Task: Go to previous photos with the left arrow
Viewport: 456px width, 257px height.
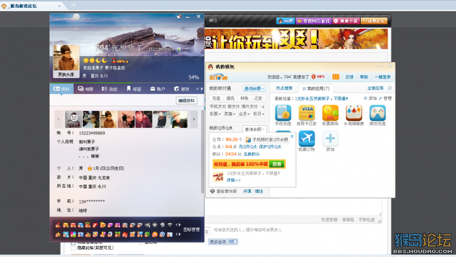Action: click(59, 119)
